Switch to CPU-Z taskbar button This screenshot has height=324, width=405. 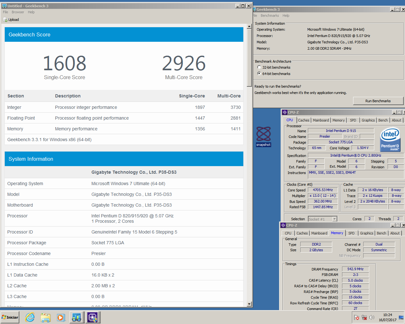(92, 317)
